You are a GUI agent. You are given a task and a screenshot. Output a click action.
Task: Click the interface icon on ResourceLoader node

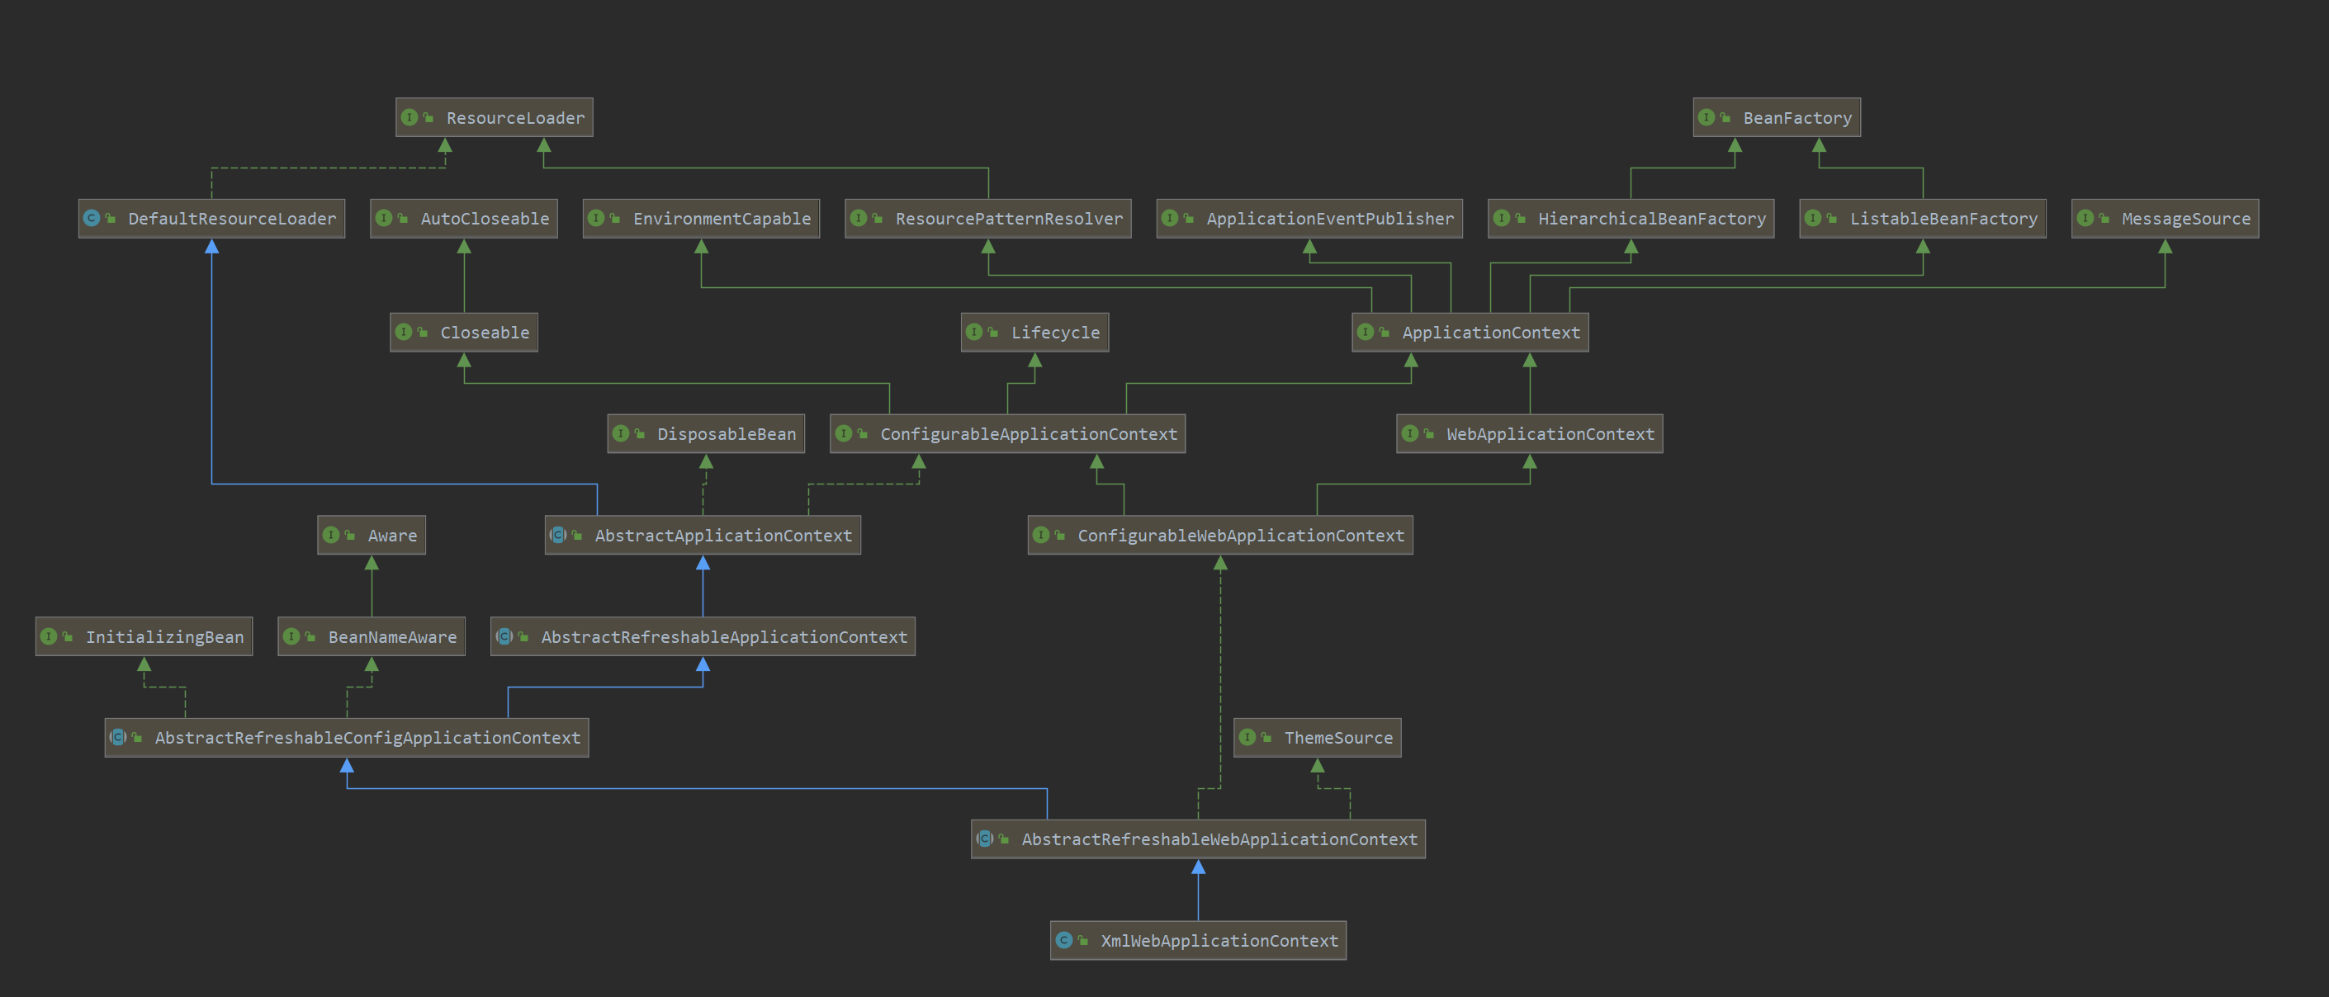click(x=409, y=117)
